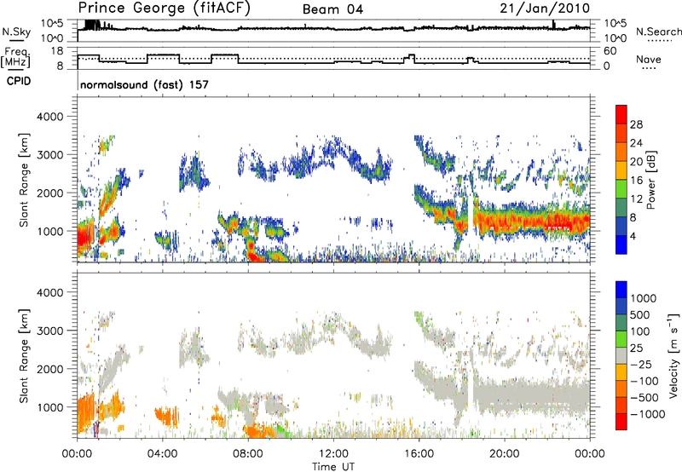Click the 'N.Sky' axis label
682x472 pixels.
[x=16, y=32]
